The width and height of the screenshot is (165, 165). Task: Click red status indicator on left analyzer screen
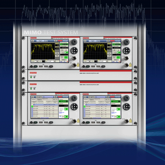pyautogui.click(x=60, y=41)
